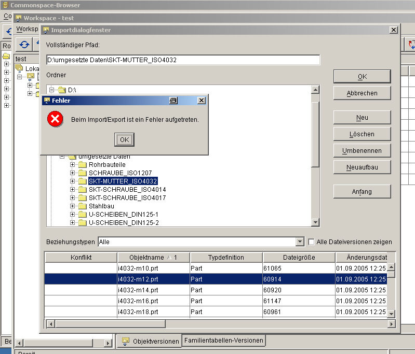
Task: Click the D:\ drive folder icon
Action: pos(62,90)
